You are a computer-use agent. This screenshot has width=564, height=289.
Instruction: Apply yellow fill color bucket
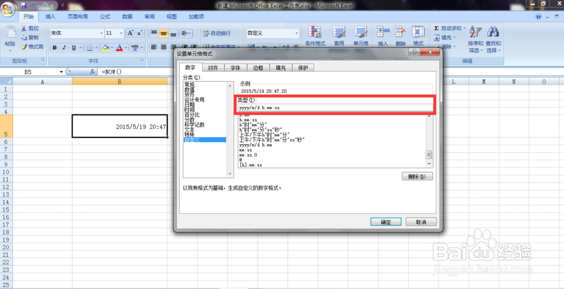[x=105, y=47]
